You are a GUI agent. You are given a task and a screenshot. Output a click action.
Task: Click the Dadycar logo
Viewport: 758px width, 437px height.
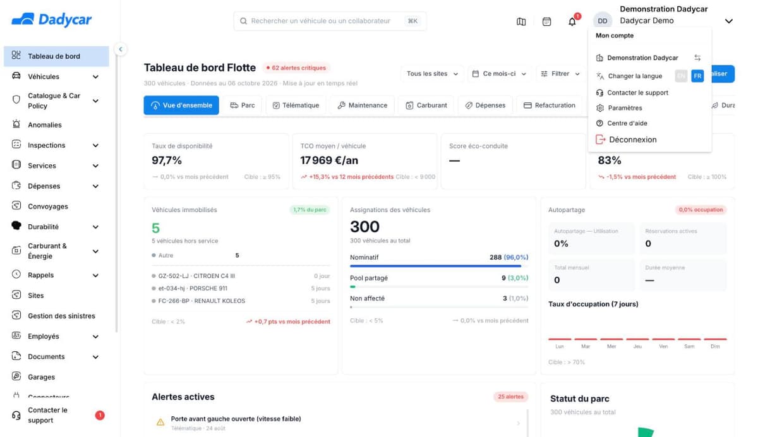coord(52,20)
